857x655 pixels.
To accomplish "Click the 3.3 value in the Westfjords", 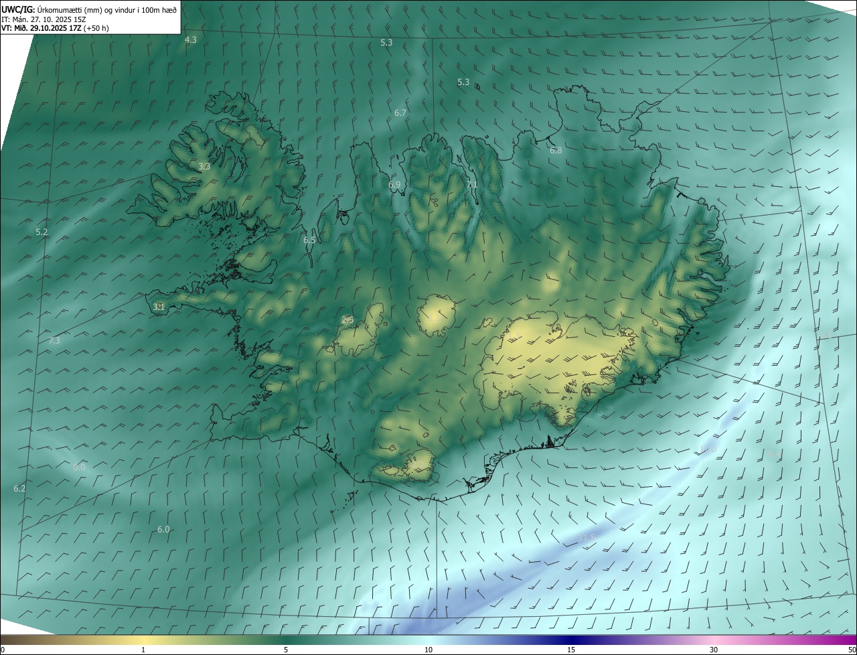I will pos(204,167).
